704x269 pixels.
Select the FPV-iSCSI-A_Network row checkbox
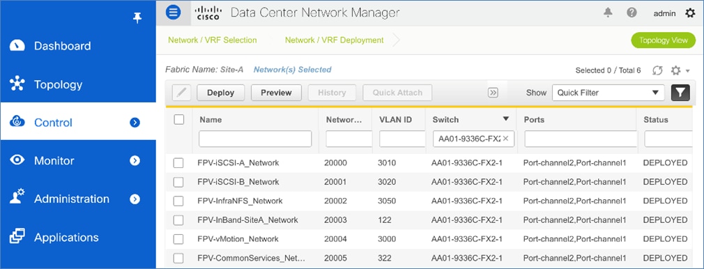pos(178,163)
